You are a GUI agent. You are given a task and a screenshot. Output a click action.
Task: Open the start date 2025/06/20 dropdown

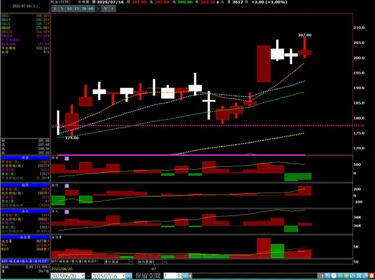pos(83,276)
